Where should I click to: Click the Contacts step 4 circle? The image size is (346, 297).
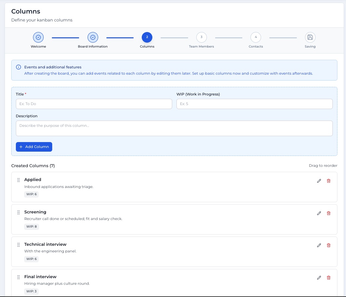click(x=256, y=37)
